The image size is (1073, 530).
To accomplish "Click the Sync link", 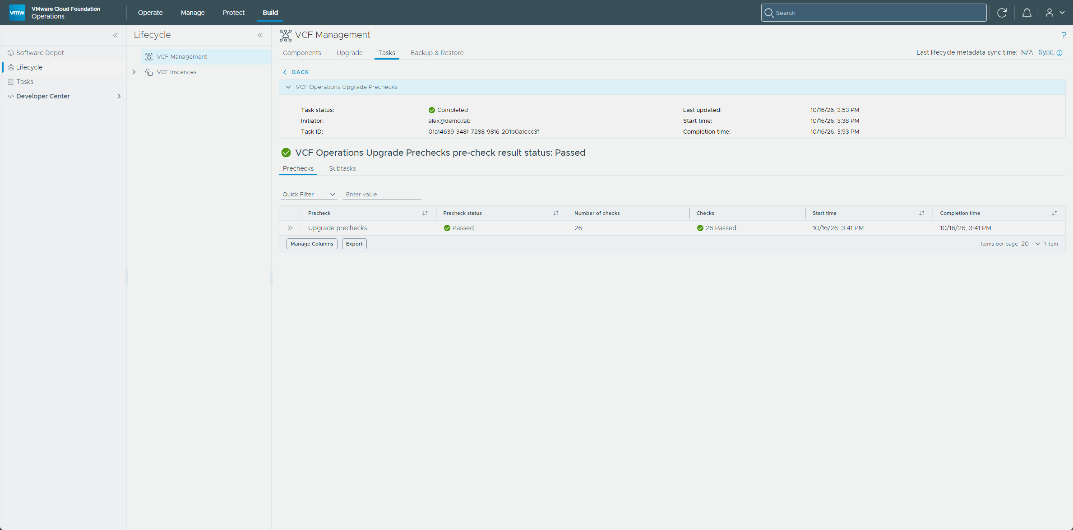I will [1046, 52].
